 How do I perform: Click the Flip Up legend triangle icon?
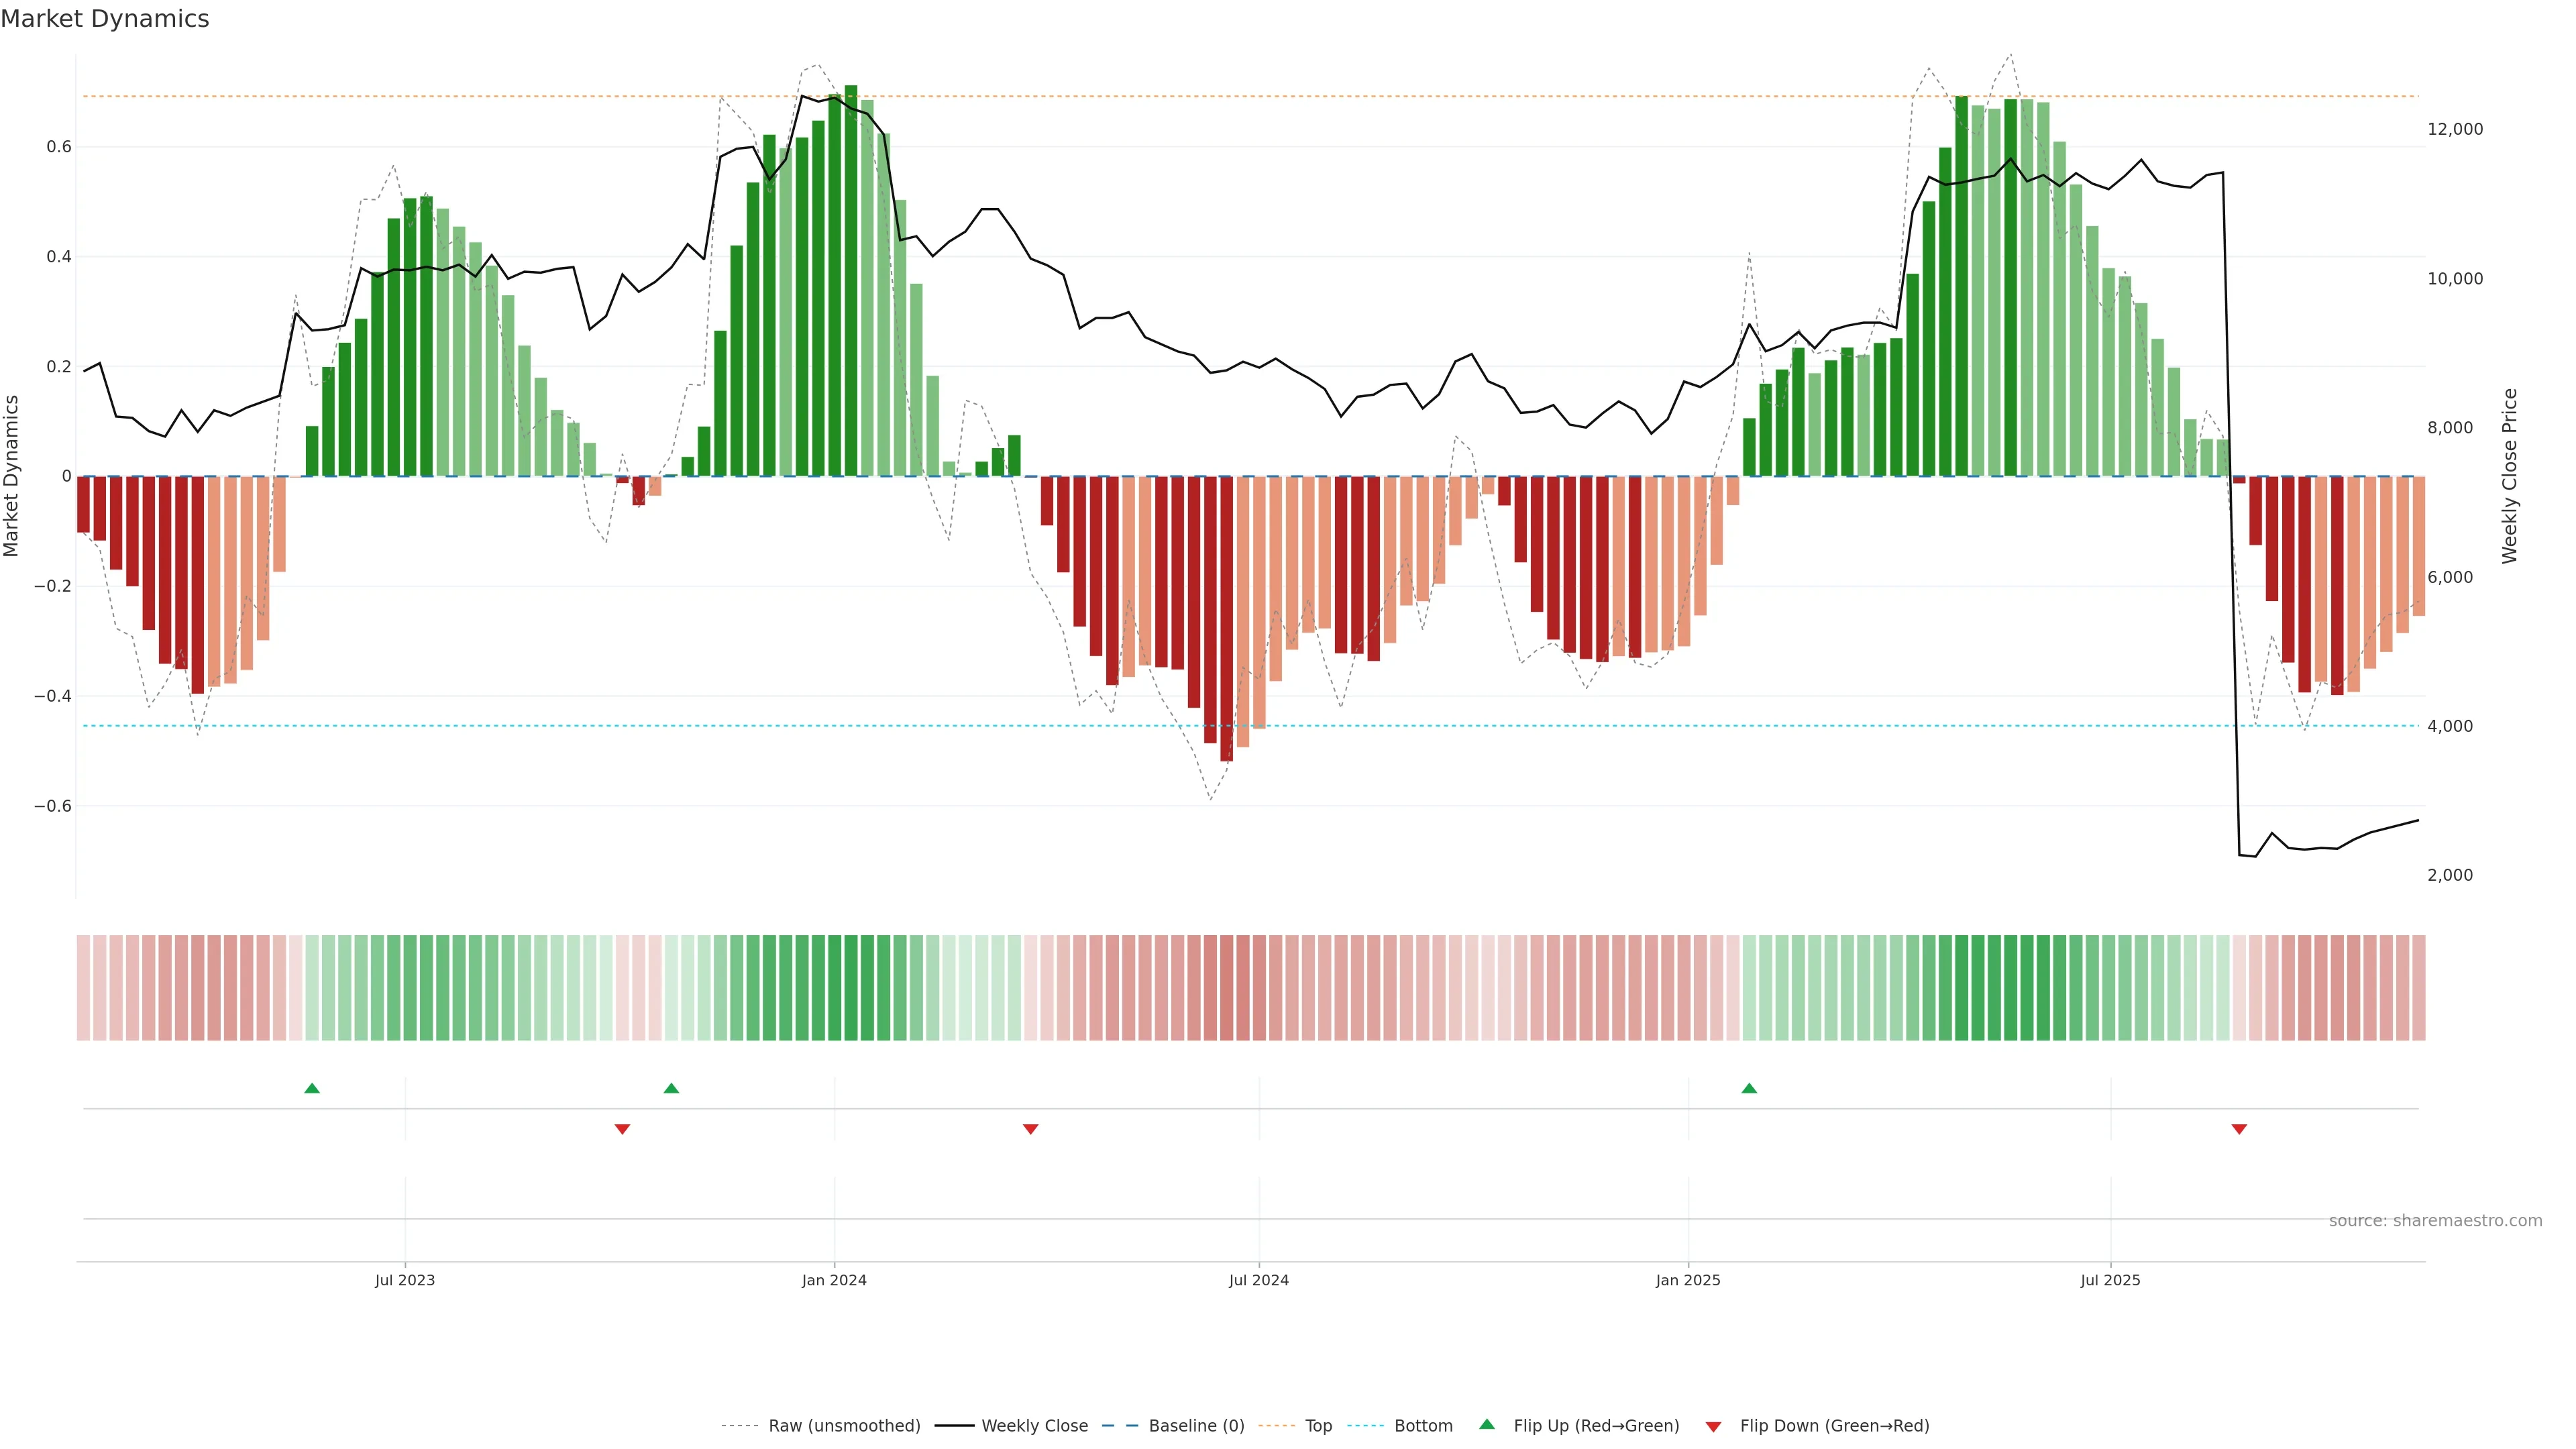pyautogui.click(x=1487, y=1424)
